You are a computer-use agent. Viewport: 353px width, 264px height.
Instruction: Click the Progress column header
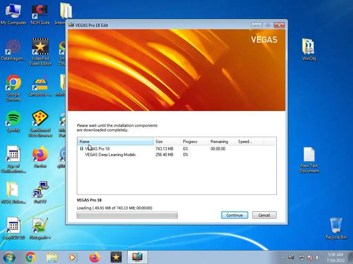coord(194,141)
